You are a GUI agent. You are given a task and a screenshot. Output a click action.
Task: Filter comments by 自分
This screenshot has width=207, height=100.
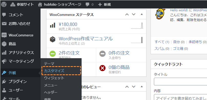click(177, 42)
